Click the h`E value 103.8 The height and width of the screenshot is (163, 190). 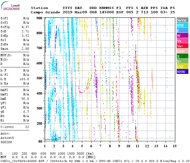click(x=24, y=79)
